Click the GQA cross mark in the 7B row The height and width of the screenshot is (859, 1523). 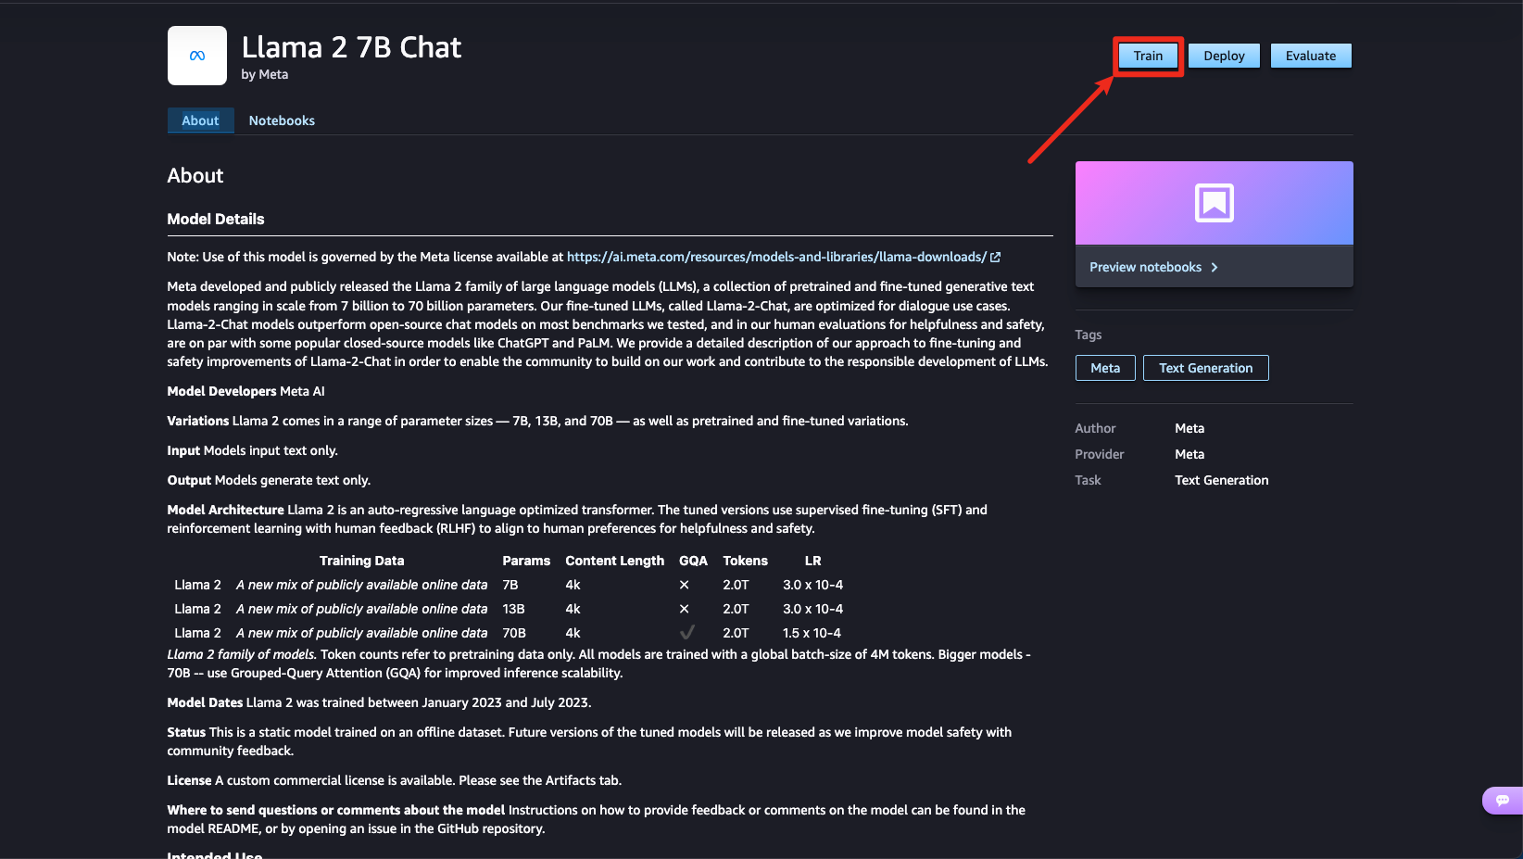(x=685, y=585)
